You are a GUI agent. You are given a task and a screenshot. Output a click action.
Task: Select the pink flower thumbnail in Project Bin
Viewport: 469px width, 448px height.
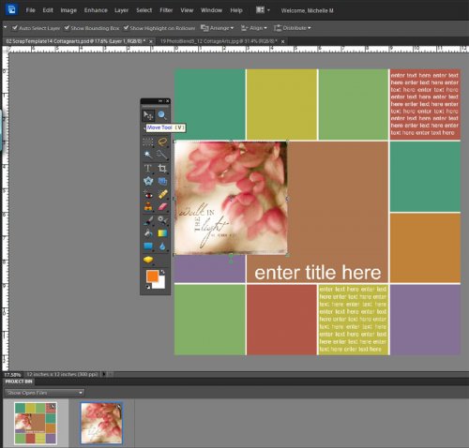[101, 423]
